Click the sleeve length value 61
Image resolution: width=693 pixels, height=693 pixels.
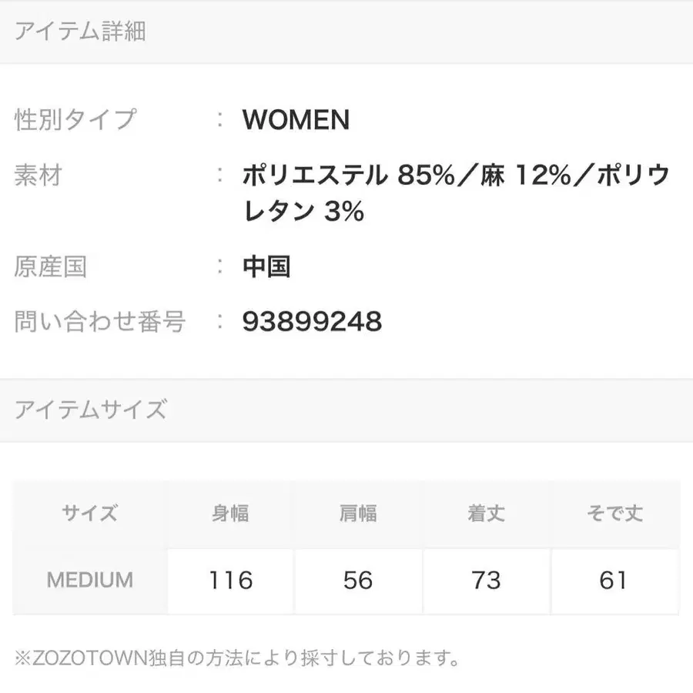tap(614, 580)
